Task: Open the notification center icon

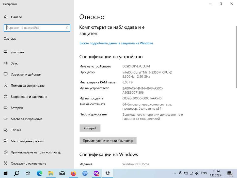Action: 230,173
